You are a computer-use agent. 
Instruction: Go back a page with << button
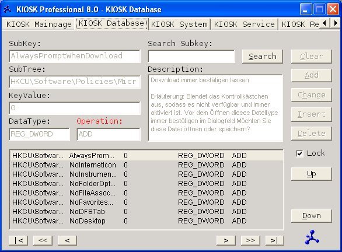[x=43, y=240]
